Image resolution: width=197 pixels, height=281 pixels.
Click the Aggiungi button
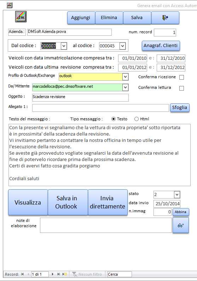(81, 18)
